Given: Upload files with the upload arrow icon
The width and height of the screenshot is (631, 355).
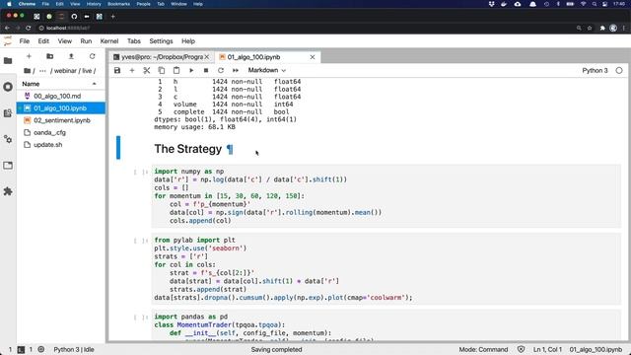Looking at the screenshot, I should (x=71, y=56).
